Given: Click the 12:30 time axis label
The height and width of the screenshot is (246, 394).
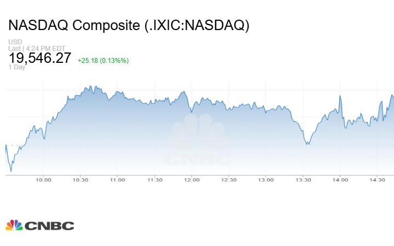Looking at the screenshot, I should point(229,179).
